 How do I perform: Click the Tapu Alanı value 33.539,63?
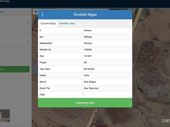pyautogui.click(x=89, y=69)
